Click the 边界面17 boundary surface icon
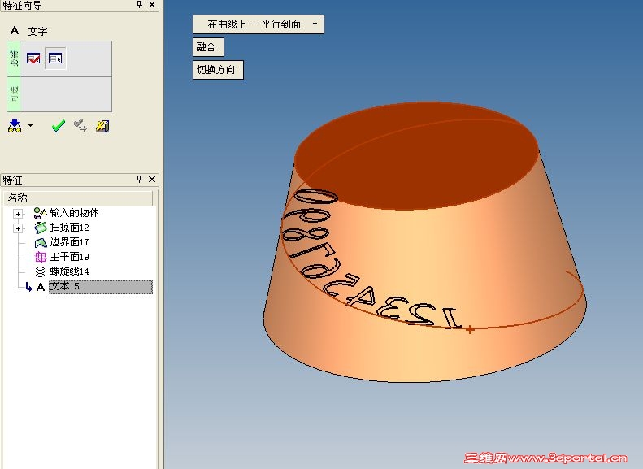643x469 pixels. tap(40, 242)
